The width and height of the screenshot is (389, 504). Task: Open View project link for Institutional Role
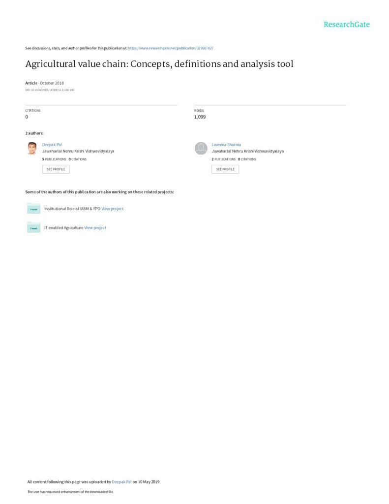tap(112, 209)
